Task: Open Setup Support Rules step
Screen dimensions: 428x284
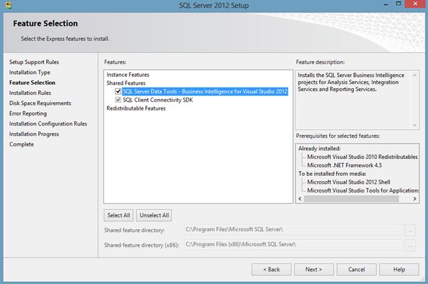Action: [34, 62]
